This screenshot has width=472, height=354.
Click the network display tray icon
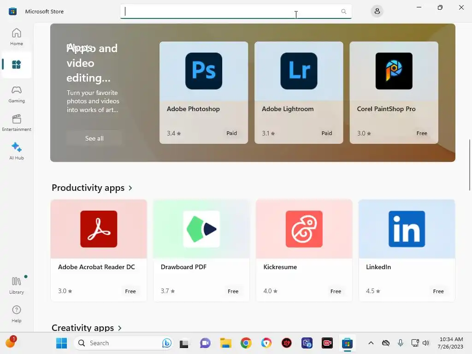415,343
